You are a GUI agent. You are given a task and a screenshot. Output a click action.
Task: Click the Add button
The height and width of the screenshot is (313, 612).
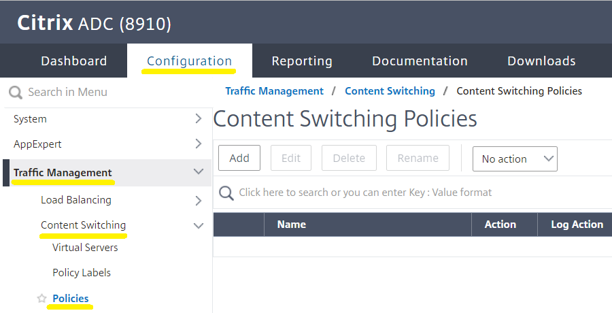click(x=239, y=158)
